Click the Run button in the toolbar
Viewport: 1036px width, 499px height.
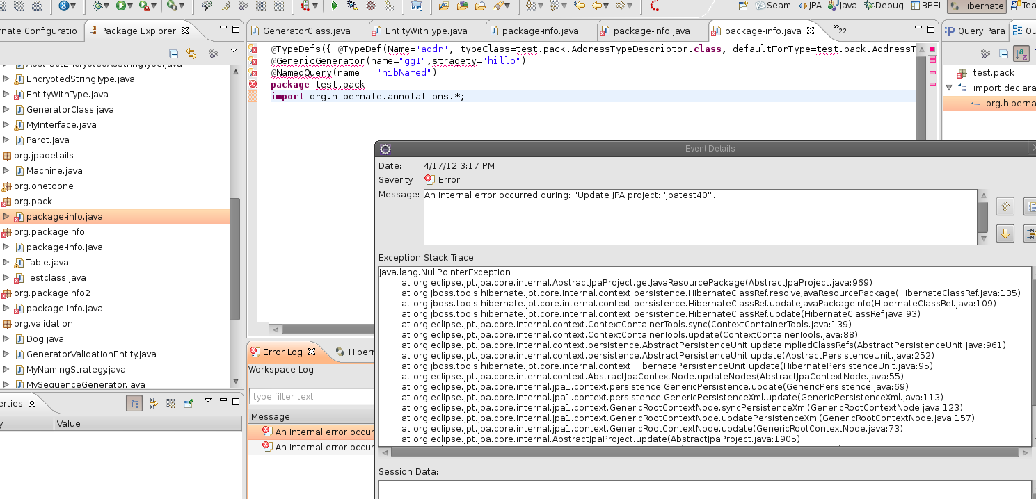pos(122,6)
